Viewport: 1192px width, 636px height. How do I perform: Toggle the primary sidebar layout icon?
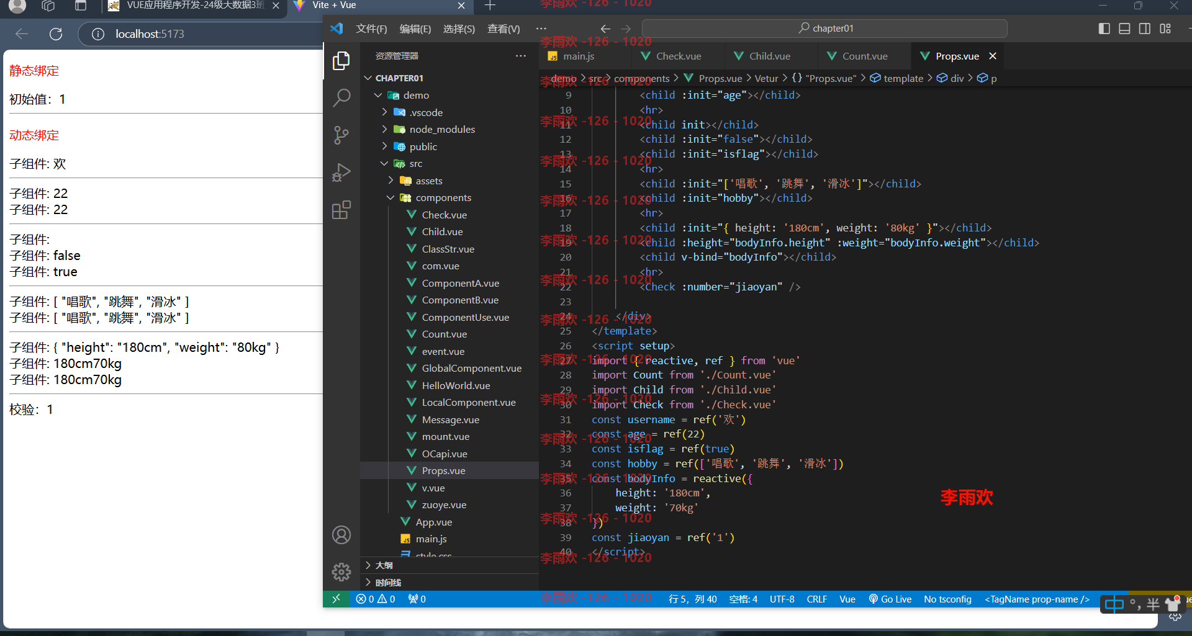click(1104, 29)
